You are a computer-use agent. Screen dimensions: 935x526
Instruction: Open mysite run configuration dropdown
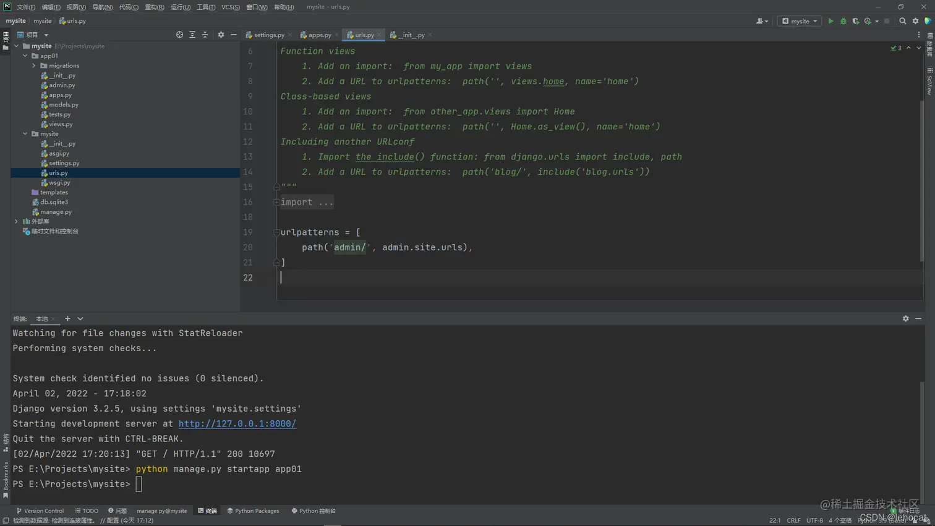click(x=799, y=21)
